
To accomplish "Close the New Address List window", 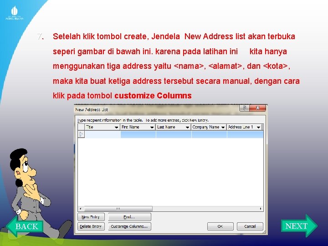I will pyautogui.click(x=258, y=108).
